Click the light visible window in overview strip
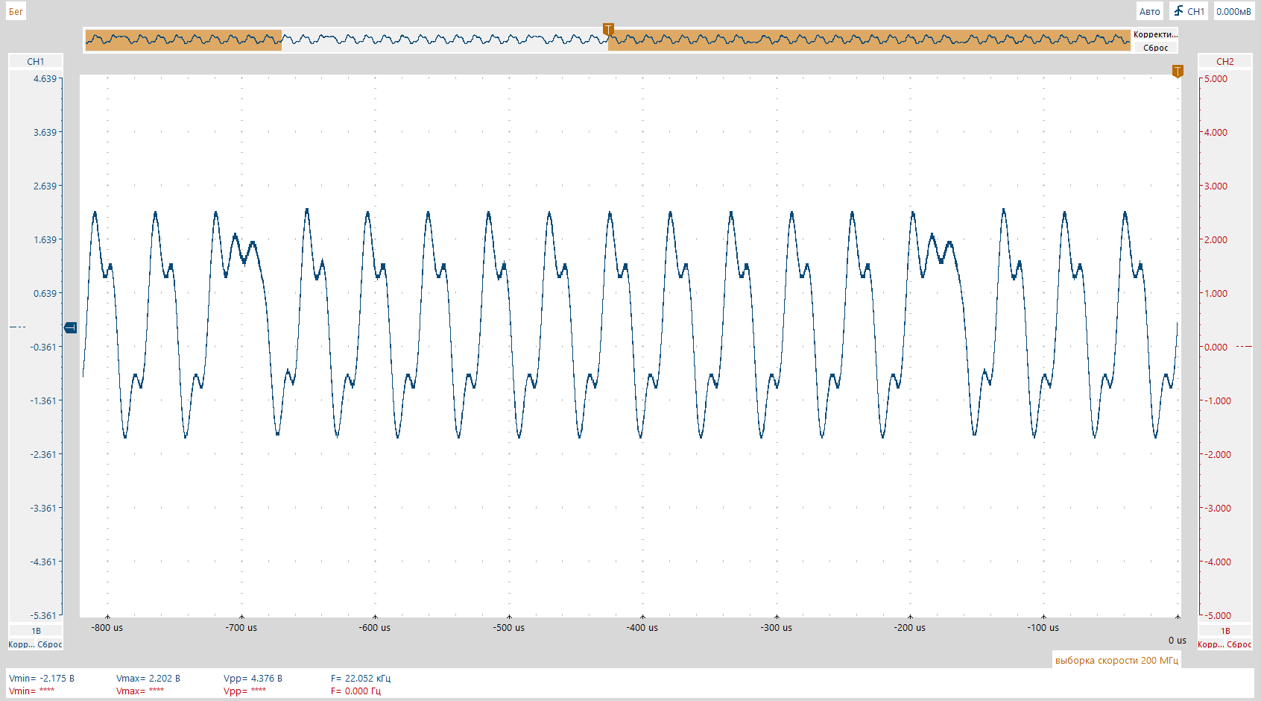 (x=445, y=40)
